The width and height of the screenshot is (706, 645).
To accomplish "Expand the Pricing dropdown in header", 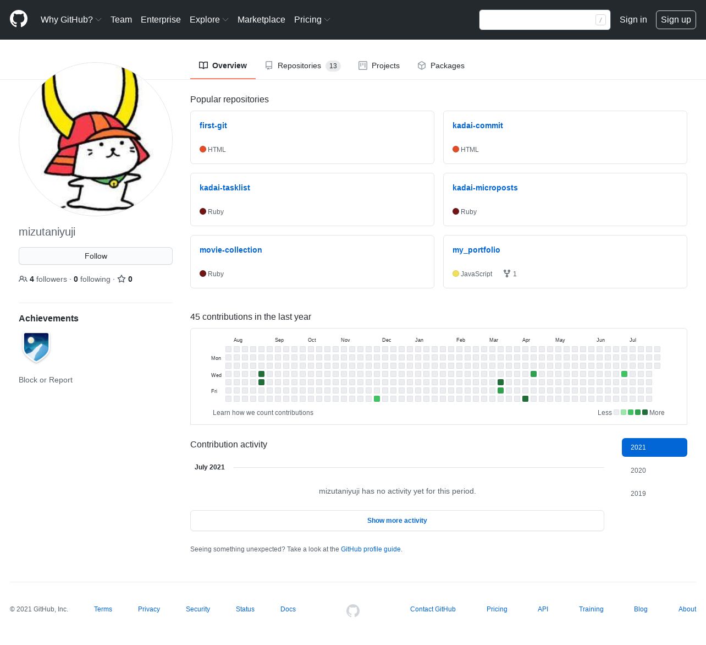I will click(312, 19).
